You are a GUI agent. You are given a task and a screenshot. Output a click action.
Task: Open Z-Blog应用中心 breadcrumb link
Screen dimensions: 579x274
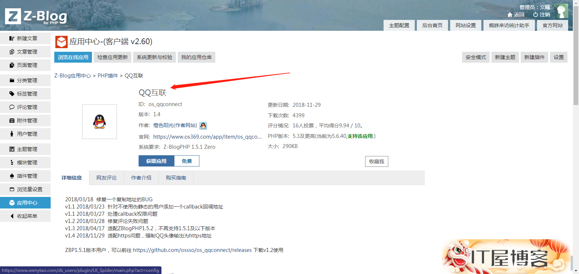[x=73, y=76]
